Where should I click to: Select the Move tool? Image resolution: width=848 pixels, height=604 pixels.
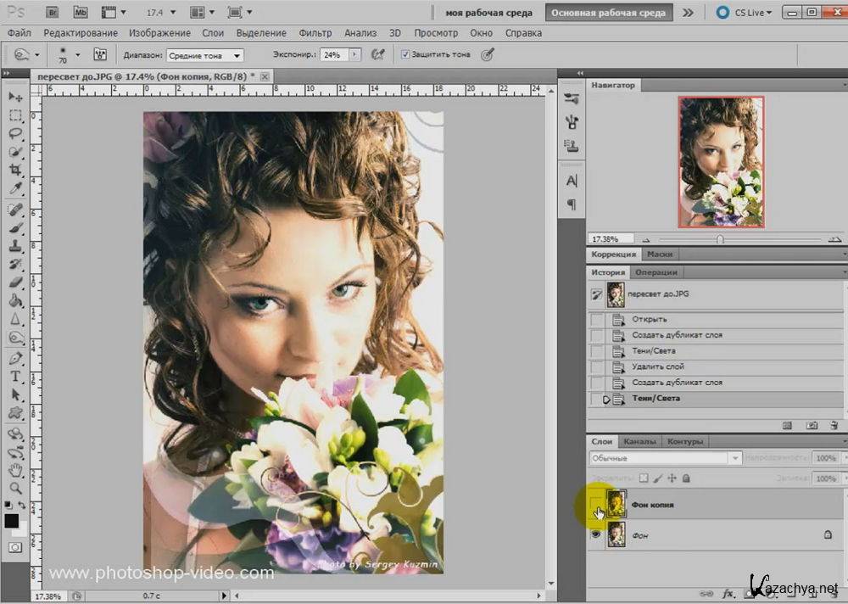(15, 97)
